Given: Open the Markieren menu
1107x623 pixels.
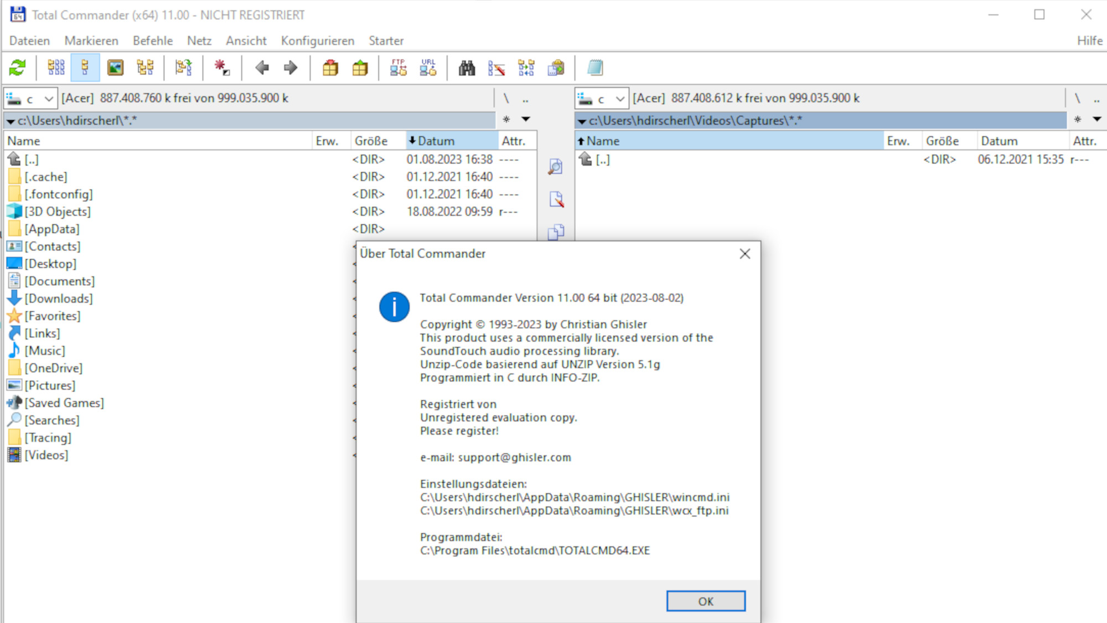Looking at the screenshot, I should click(x=91, y=40).
